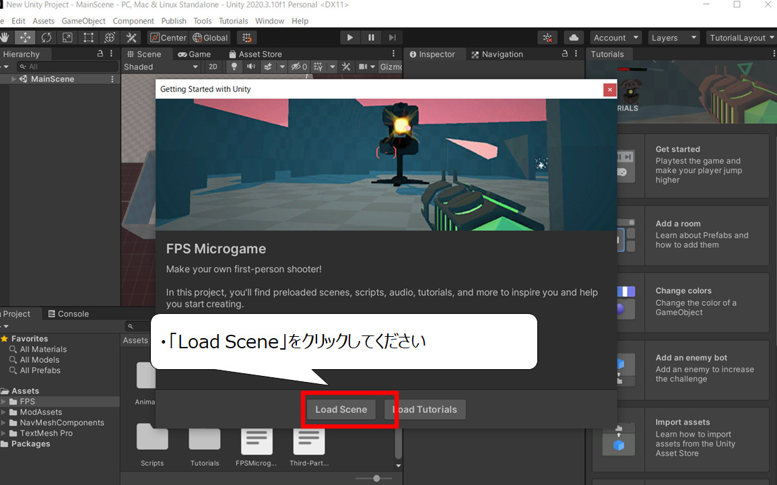Toggle Scene view lighting
This screenshot has width=777, height=485.
(x=234, y=67)
